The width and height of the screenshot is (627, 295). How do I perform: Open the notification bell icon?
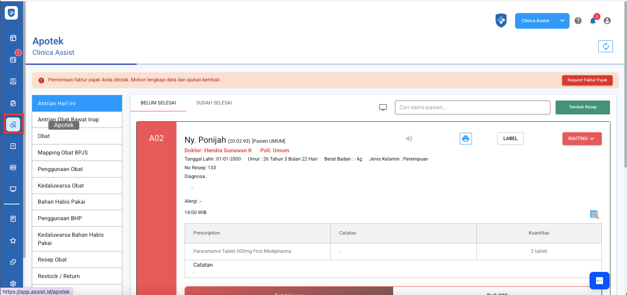pyautogui.click(x=593, y=21)
